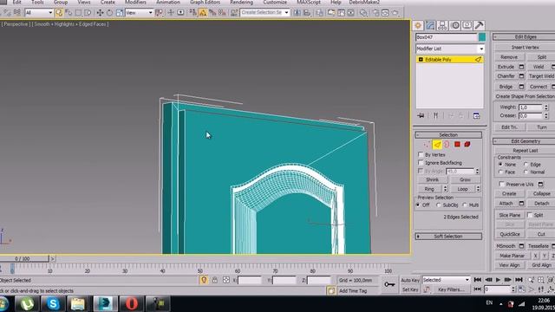Open key mode Selected dropdown

click(x=446, y=280)
